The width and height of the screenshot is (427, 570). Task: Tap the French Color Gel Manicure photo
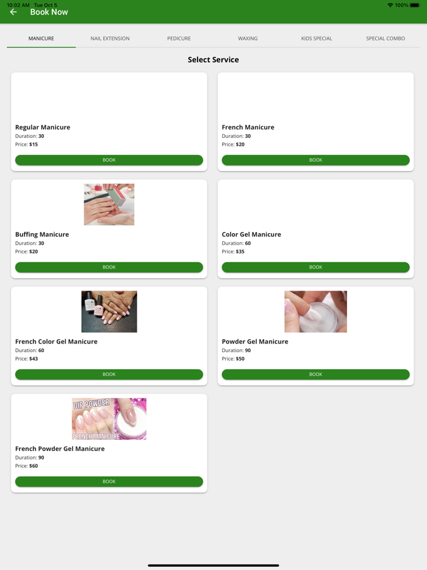[109, 311]
